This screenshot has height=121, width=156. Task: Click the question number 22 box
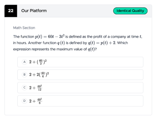(11, 11)
